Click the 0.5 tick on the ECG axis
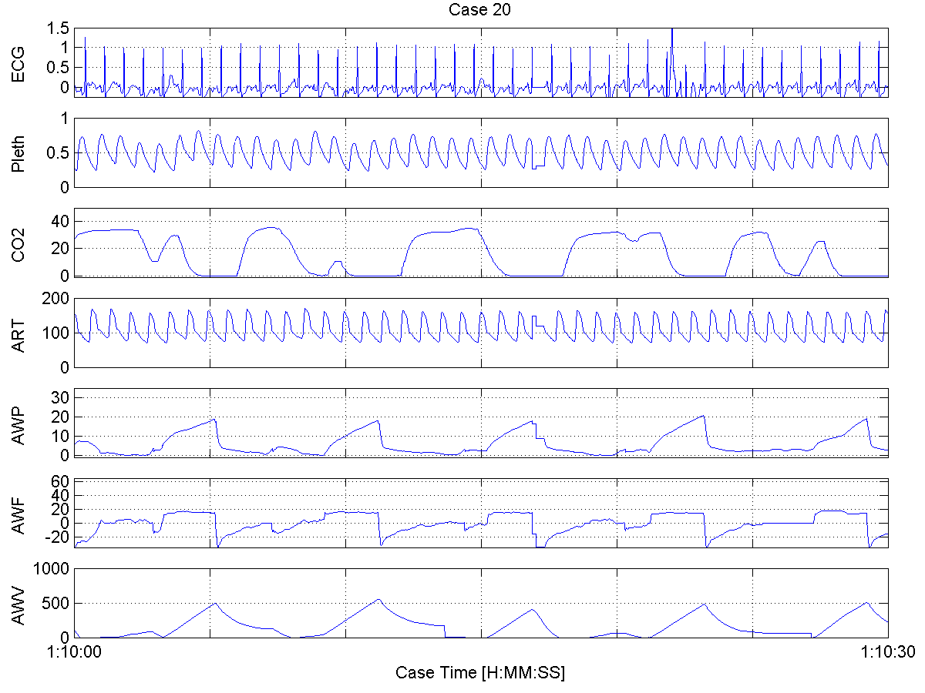 point(59,68)
